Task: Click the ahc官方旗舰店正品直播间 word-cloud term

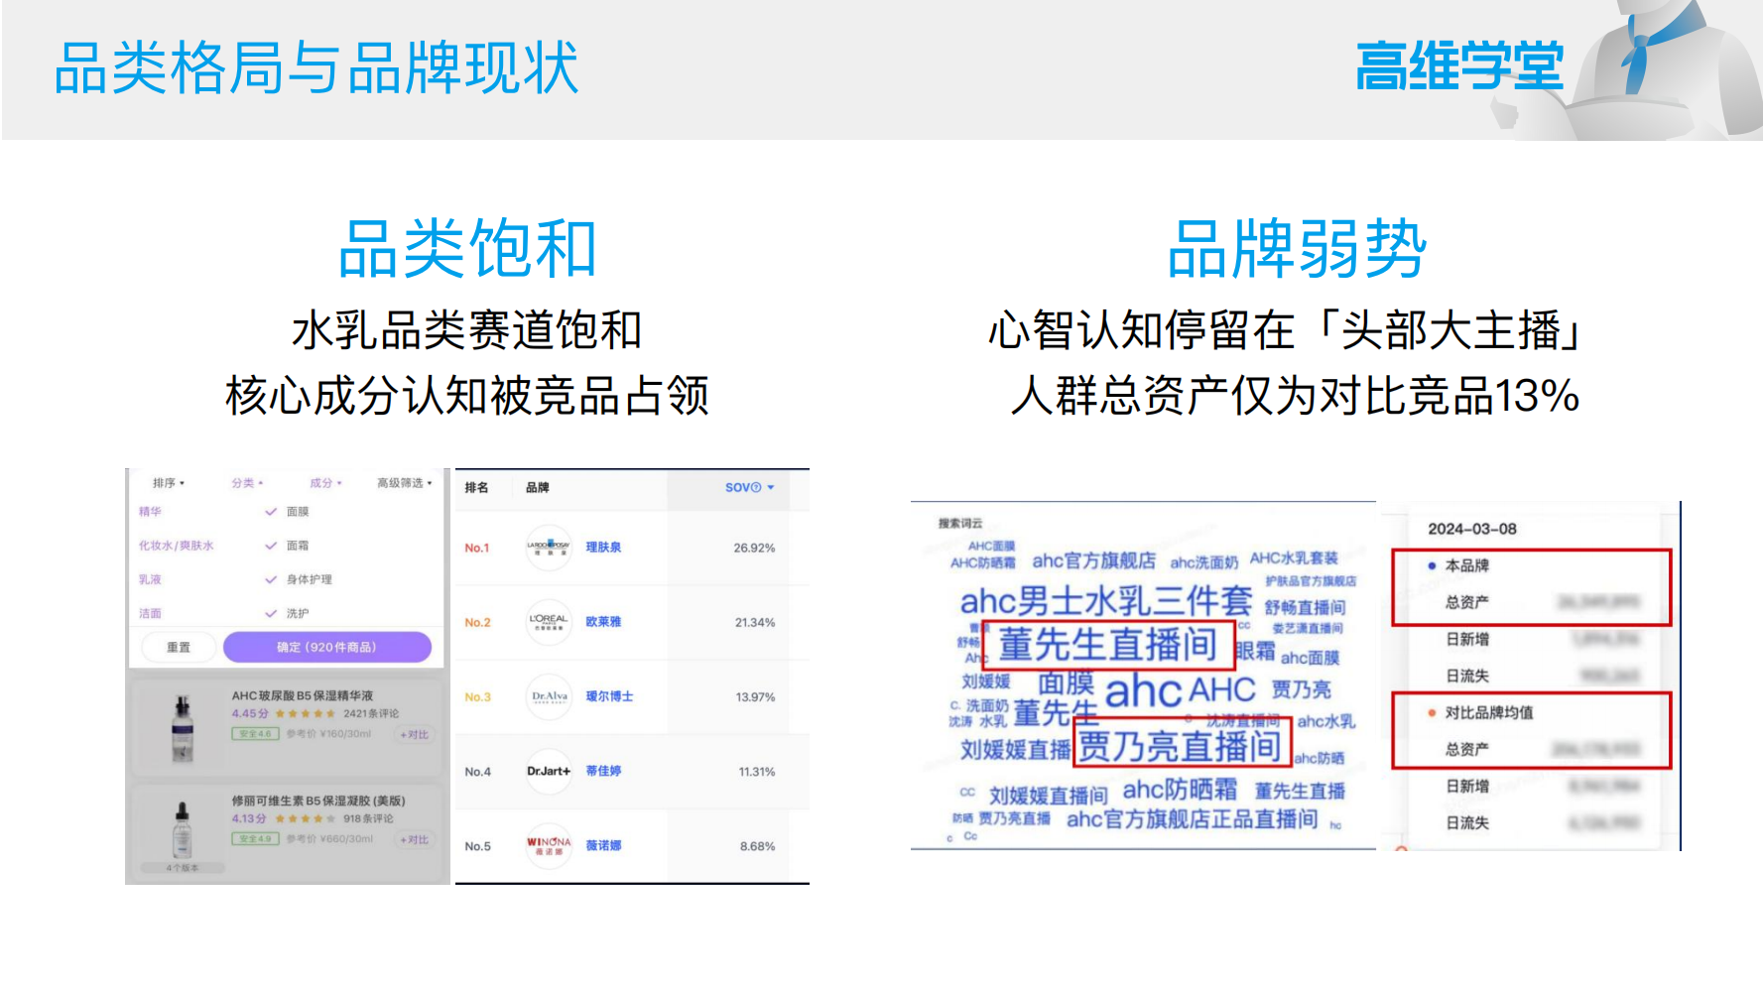Action: pos(1192,819)
